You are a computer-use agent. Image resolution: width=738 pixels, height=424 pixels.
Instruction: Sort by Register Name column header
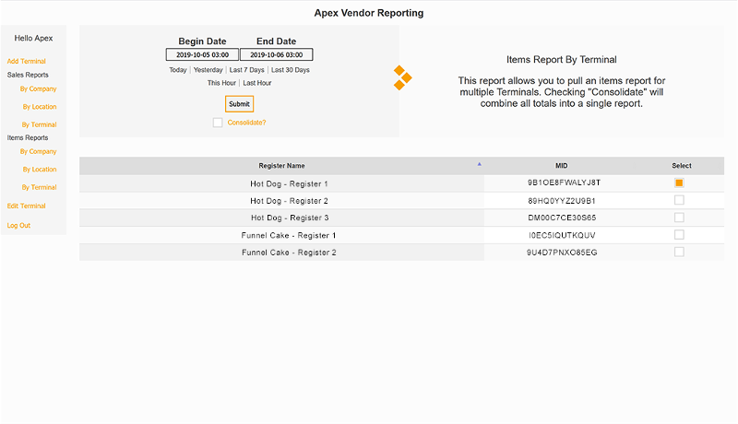pos(281,166)
